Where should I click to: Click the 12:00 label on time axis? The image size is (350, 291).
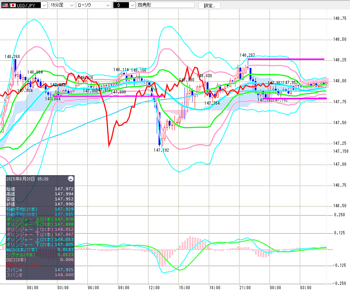point(154,287)
